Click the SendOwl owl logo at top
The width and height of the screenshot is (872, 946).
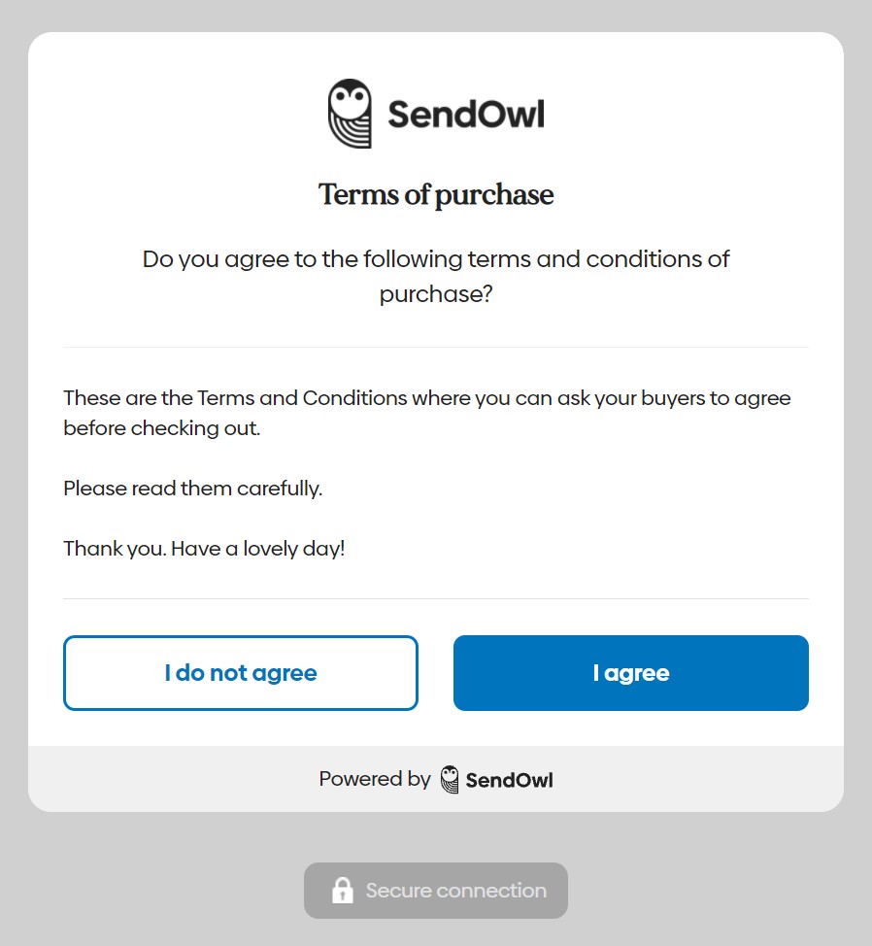(350, 114)
